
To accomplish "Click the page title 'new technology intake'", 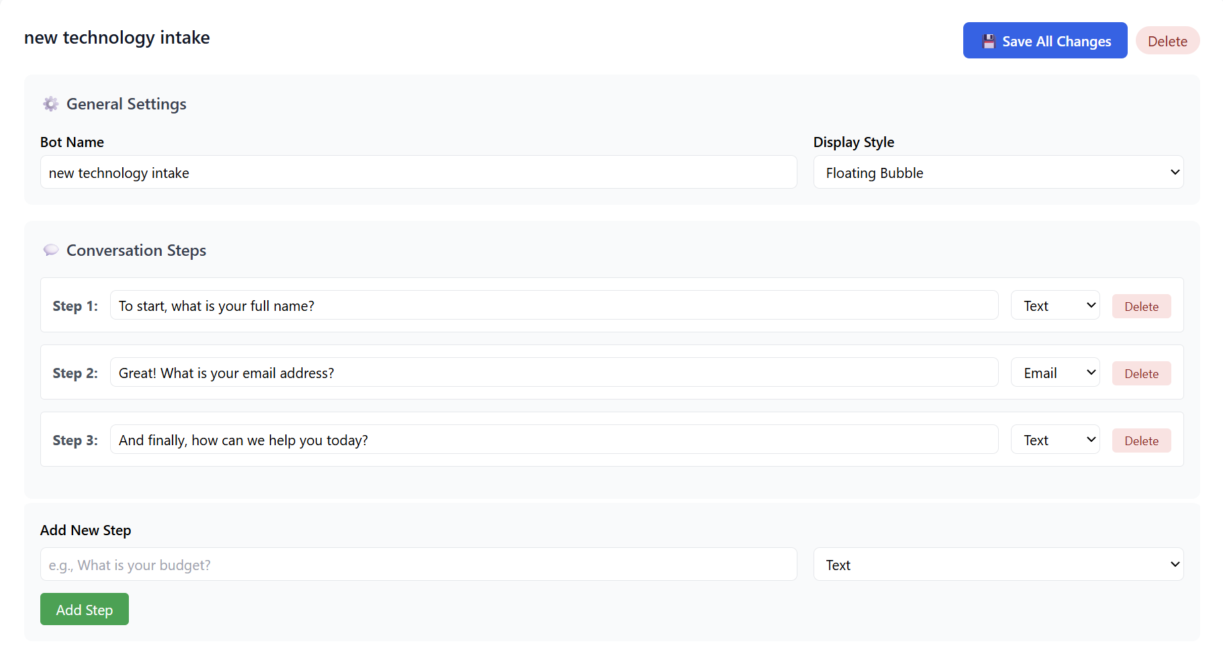I will pos(117,38).
